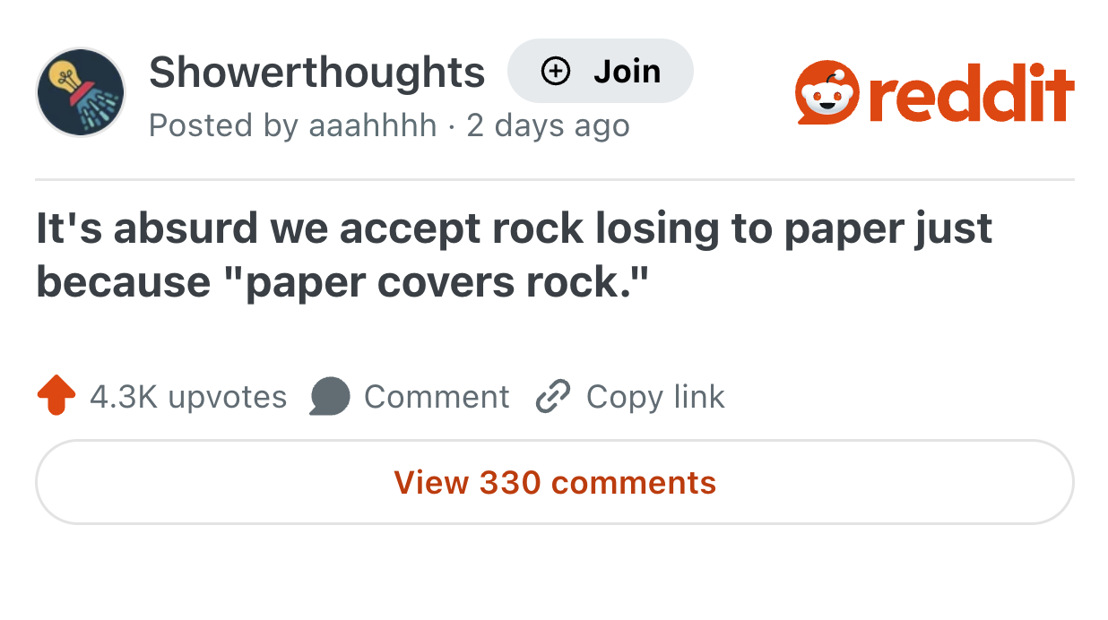The image size is (1108, 620).
Task: Click the chain link icon
Action: point(552,396)
